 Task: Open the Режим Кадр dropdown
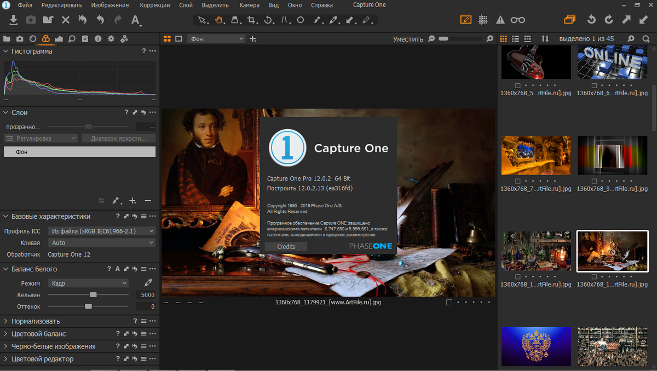point(88,283)
